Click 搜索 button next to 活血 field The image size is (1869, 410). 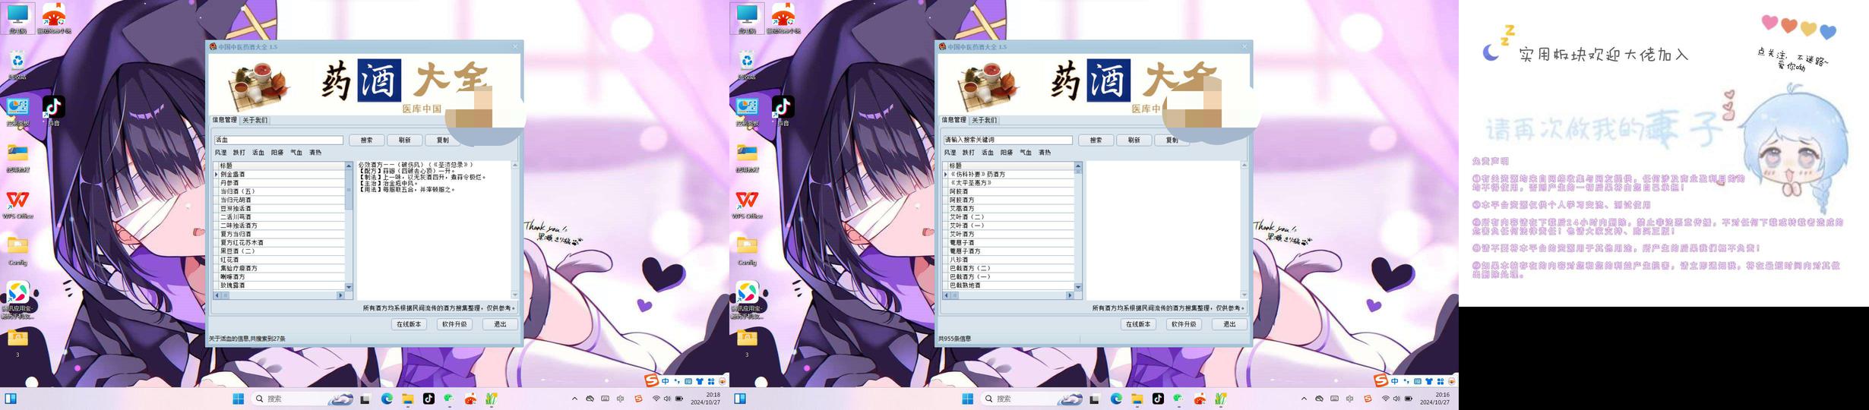coord(367,140)
